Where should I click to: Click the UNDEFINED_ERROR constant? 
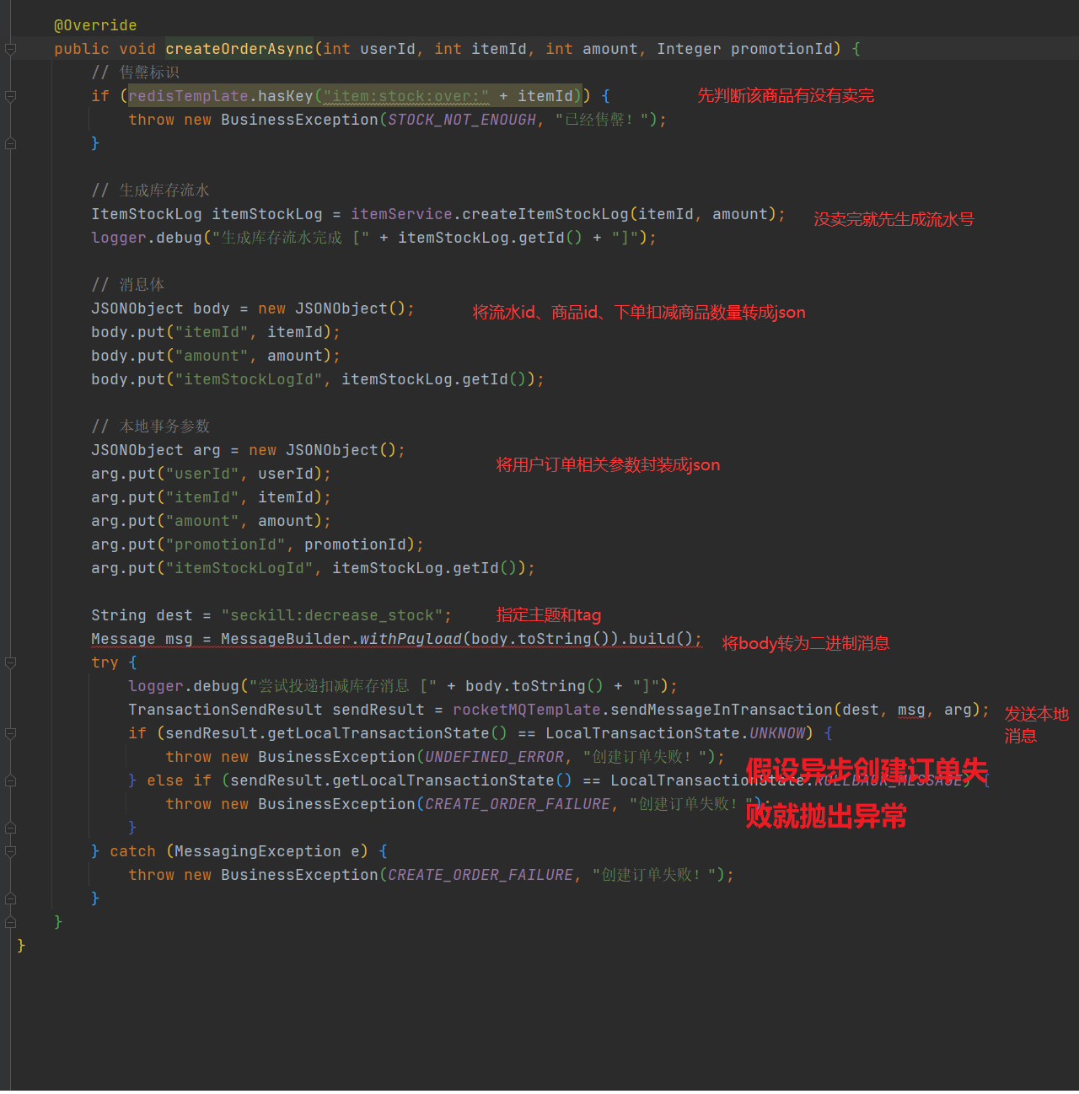tap(494, 757)
